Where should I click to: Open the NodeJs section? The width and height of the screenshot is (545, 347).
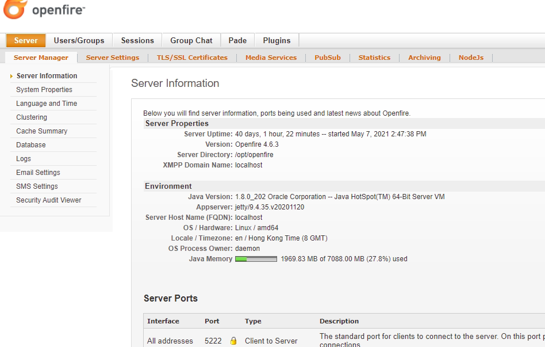pos(470,58)
